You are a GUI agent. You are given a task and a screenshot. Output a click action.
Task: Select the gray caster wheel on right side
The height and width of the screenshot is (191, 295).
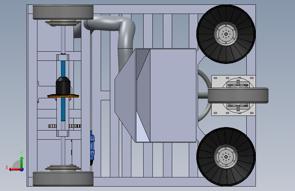point(238,95)
